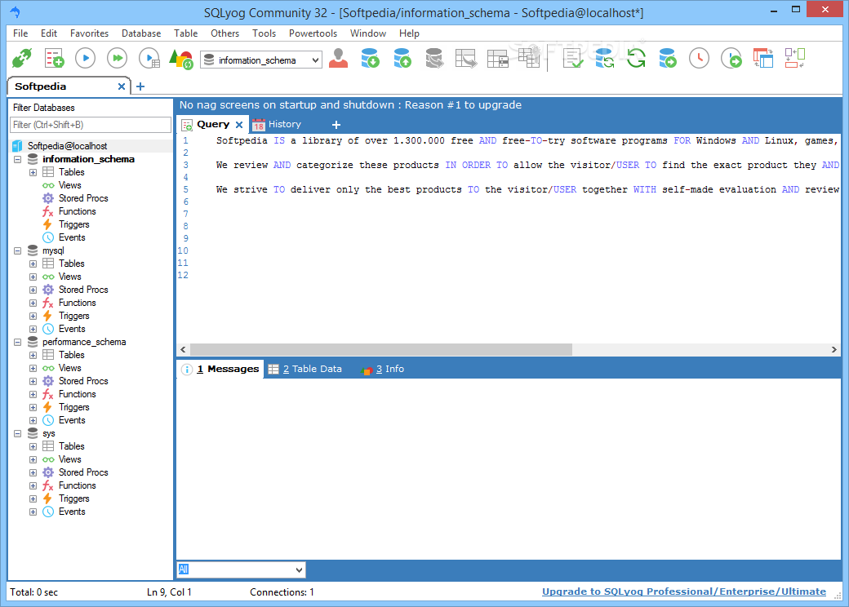This screenshot has height=607, width=849.
Task: Switch to the Table Data tab
Action: click(x=305, y=369)
